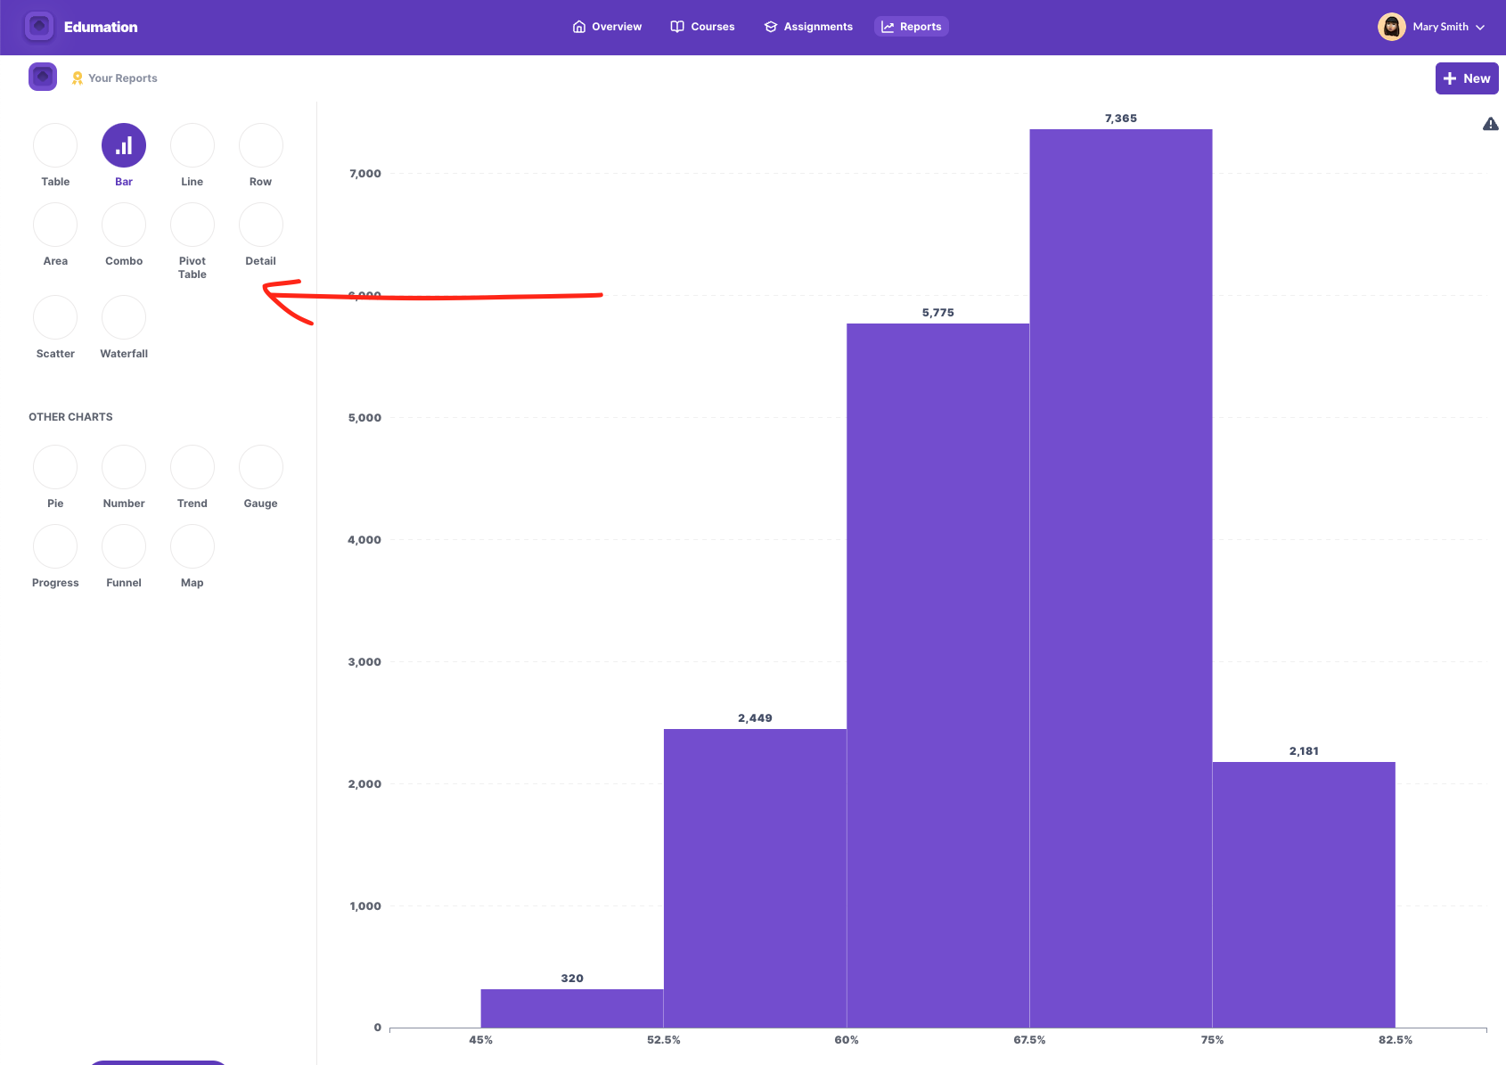Select the Pivot Table chart icon
1506x1065 pixels.
coord(192,225)
